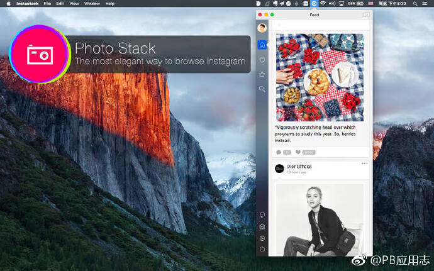Click the camera icon in sidebar
Image resolution: width=434 pixels, height=271 pixels.
point(262,227)
